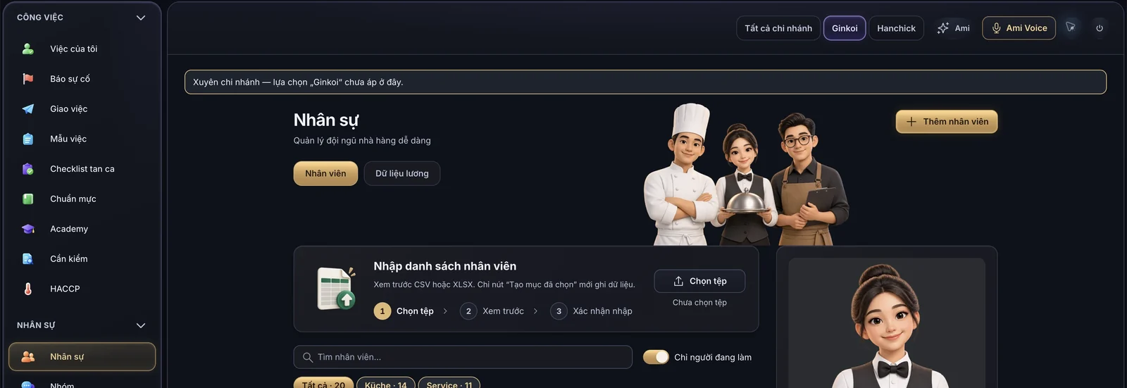The image size is (1127, 388).
Task: Click the Ami sparkle icon
Action: pyautogui.click(x=943, y=28)
